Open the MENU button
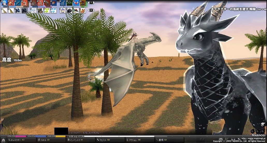The height and width of the screenshot is (143, 267). pyautogui.click(x=3, y=140)
